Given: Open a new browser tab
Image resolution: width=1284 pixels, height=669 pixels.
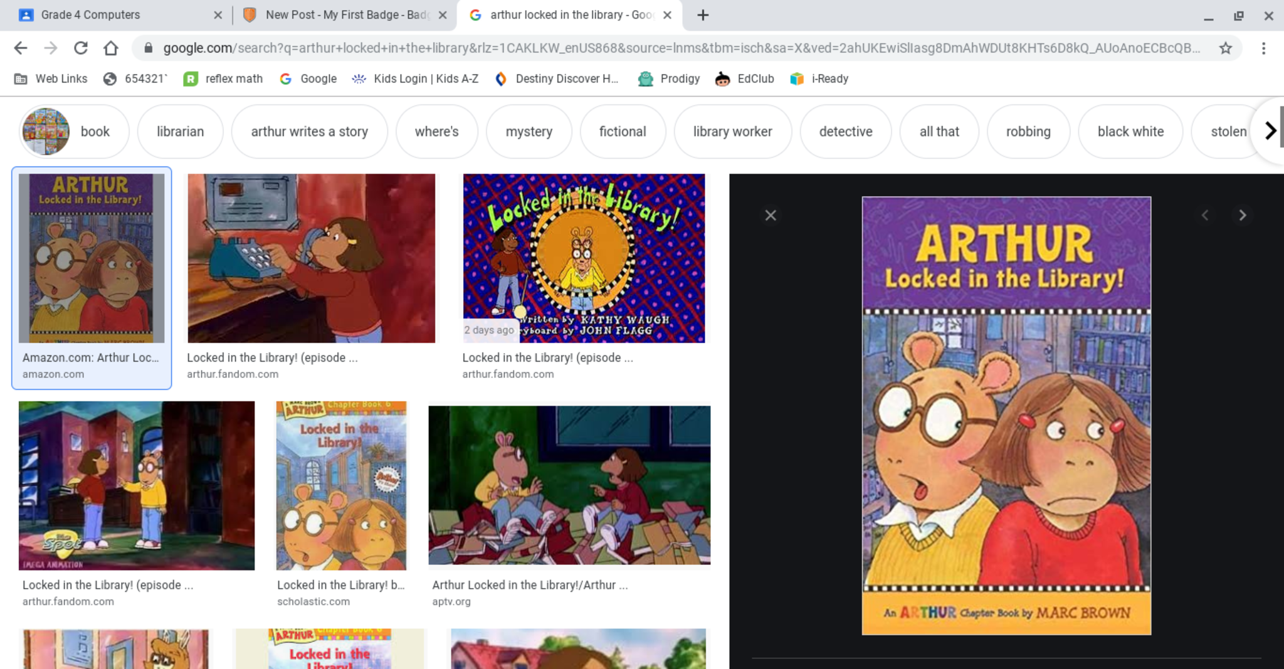Looking at the screenshot, I should click(703, 15).
